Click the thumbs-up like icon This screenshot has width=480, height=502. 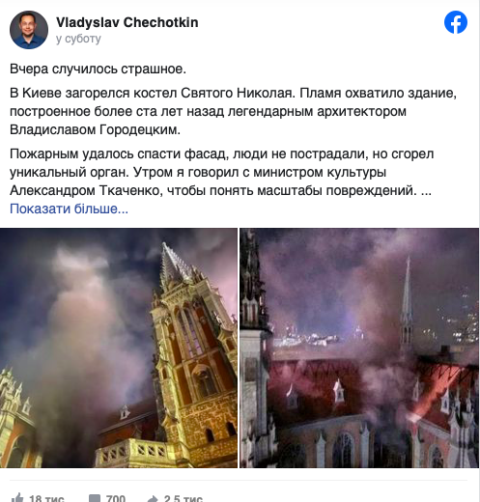point(17,497)
